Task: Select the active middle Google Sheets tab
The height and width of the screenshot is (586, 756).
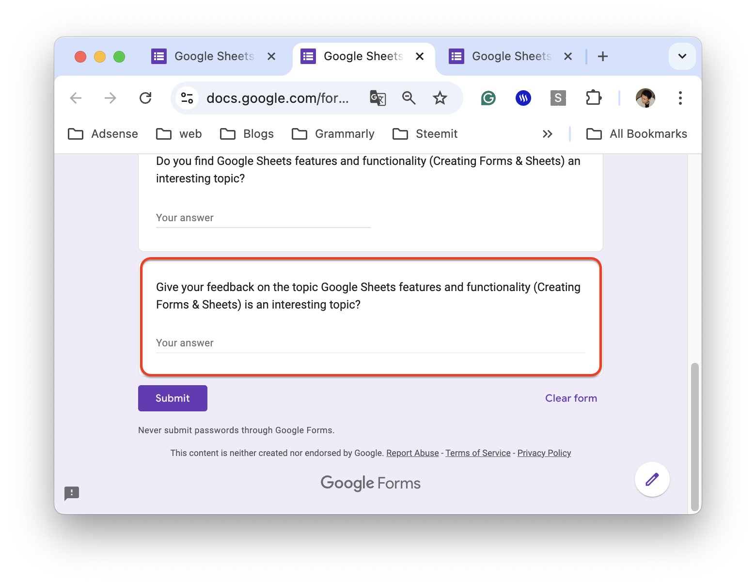Action: pyautogui.click(x=363, y=56)
